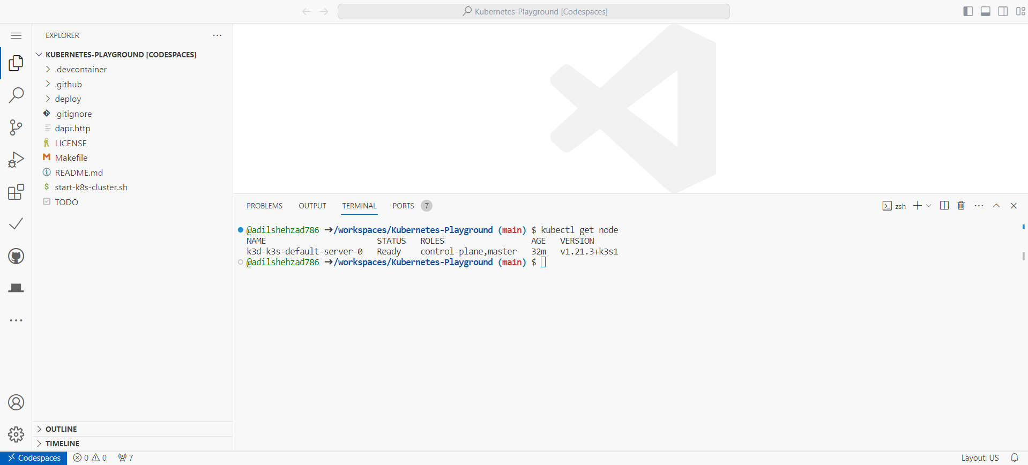Open the hamburger application menu
The image size is (1028, 465).
pos(16,35)
